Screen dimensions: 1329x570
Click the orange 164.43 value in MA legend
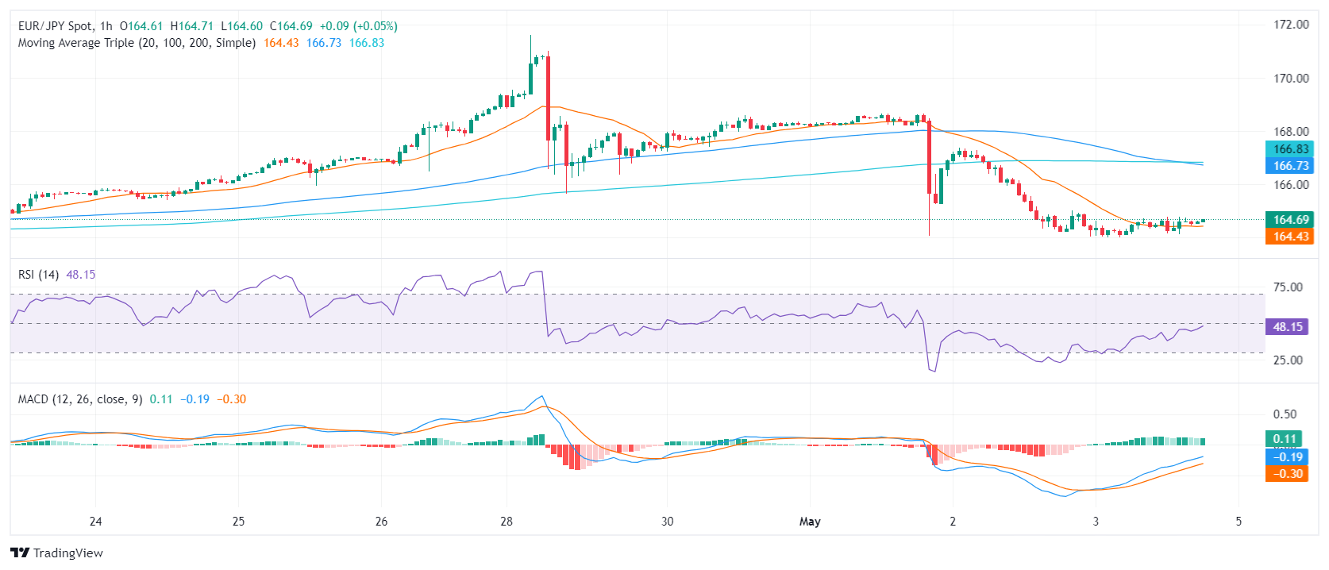281,43
